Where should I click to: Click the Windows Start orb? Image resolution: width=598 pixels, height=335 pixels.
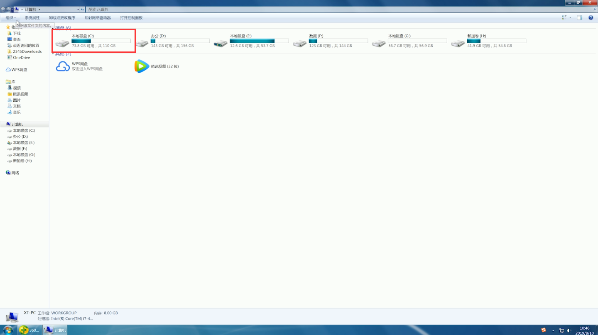tap(8, 330)
